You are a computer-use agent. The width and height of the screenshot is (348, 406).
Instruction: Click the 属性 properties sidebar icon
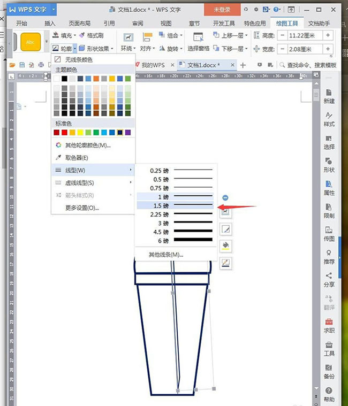coord(329,188)
